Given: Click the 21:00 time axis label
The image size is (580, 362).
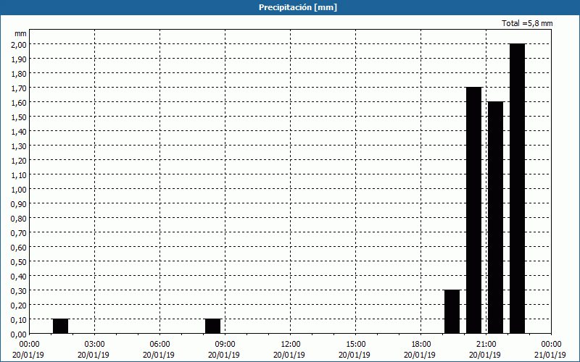Looking at the screenshot, I should 486,345.
